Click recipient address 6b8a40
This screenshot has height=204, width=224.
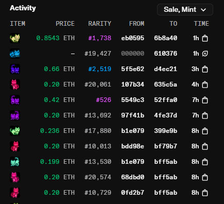click(166, 38)
